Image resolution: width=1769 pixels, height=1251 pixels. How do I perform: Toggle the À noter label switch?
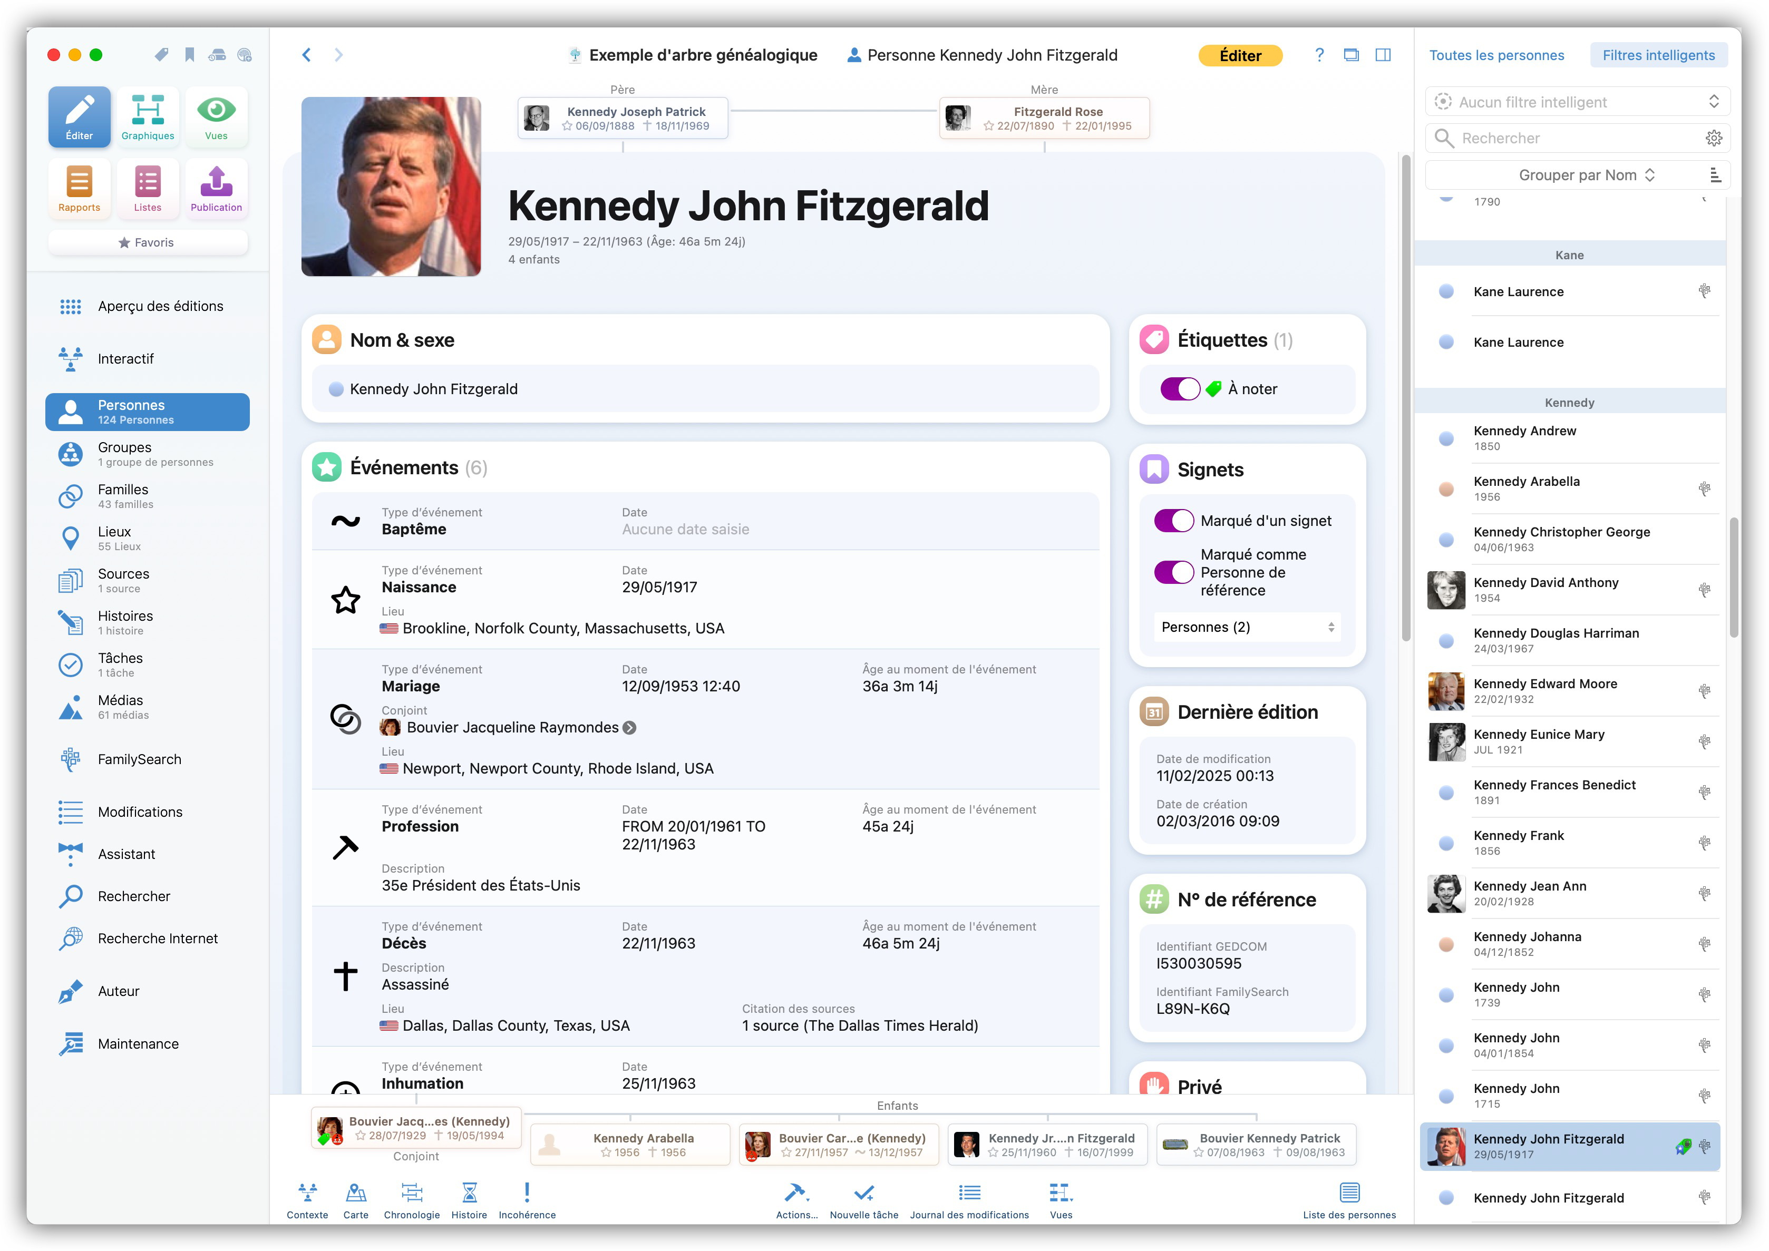click(x=1180, y=389)
